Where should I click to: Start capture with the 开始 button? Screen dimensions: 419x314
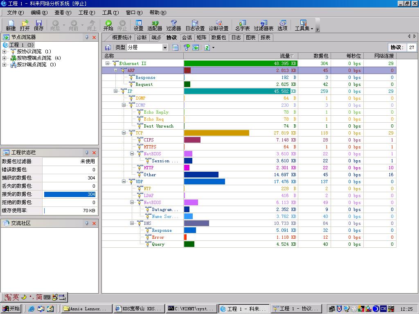108,25
